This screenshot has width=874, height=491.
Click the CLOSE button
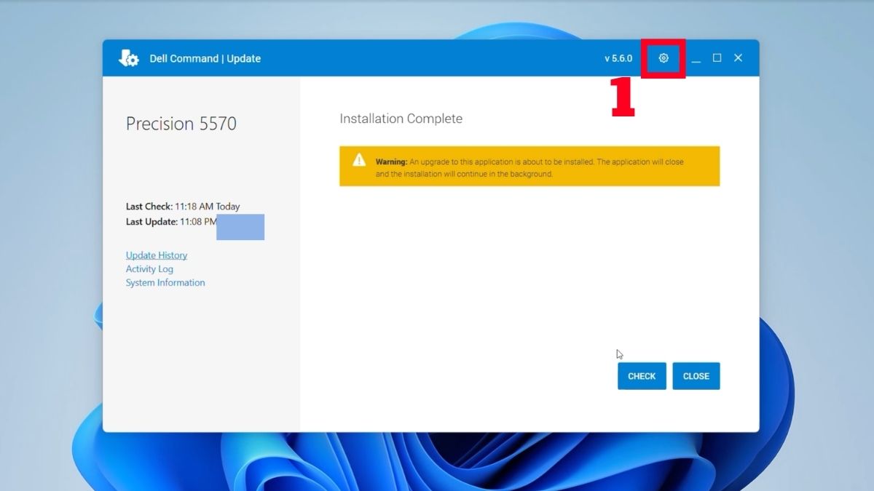(696, 376)
